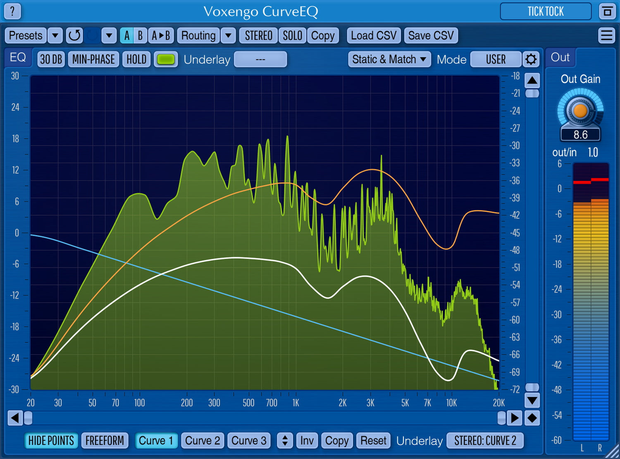Open the Routing dropdown arrow
The width and height of the screenshot is (620, 459).
(228, 36)
